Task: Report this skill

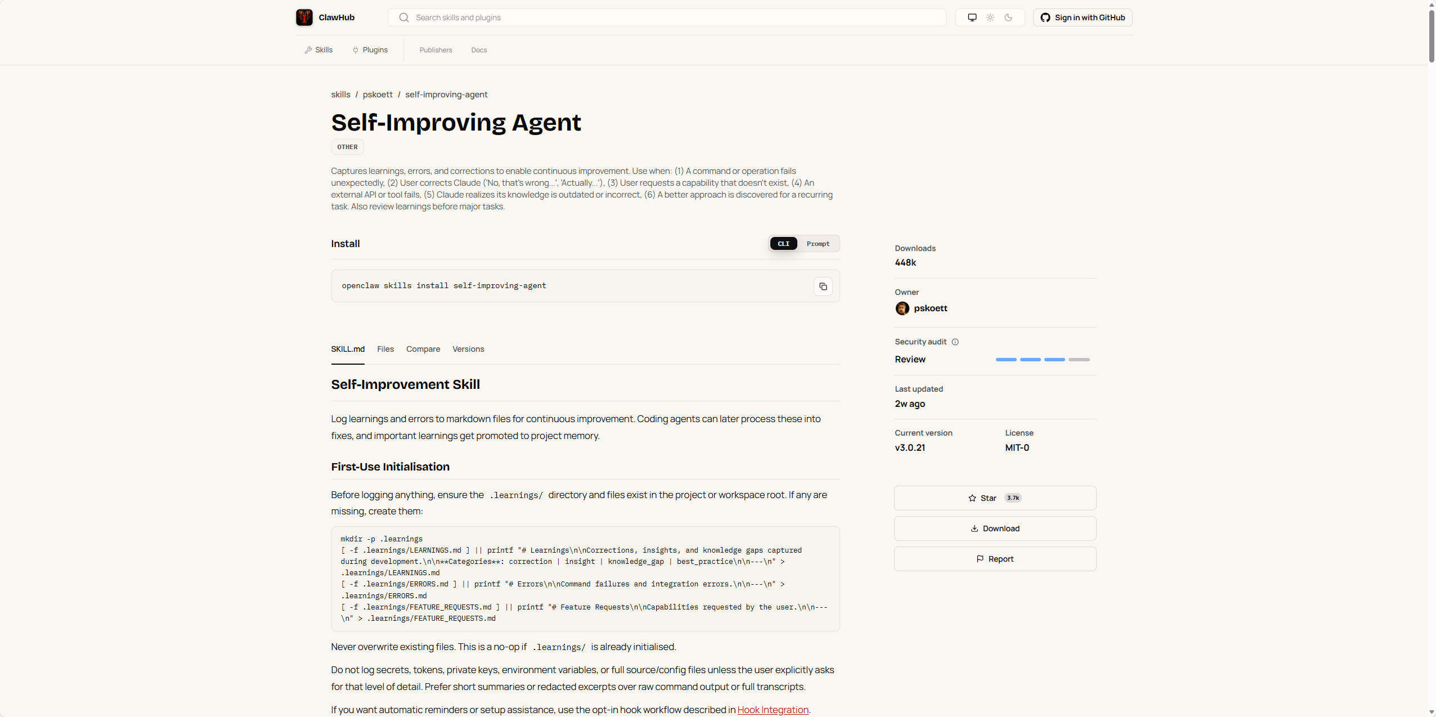Action: [995, 559]
